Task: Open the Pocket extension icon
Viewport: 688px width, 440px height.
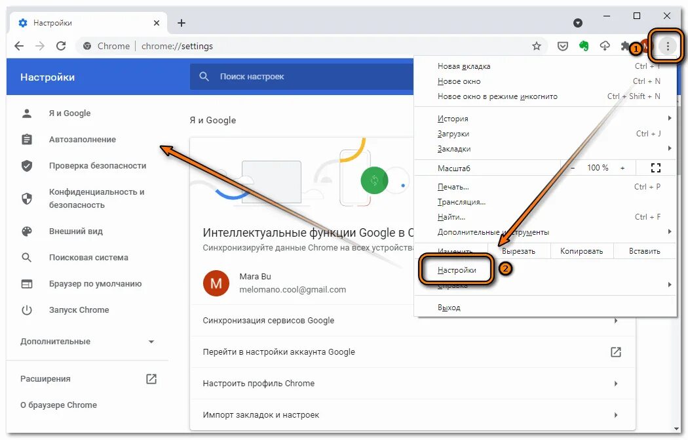Action: 562,46
